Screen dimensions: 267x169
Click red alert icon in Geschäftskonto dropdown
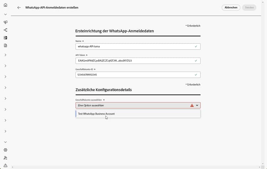[x=192, y=105]
